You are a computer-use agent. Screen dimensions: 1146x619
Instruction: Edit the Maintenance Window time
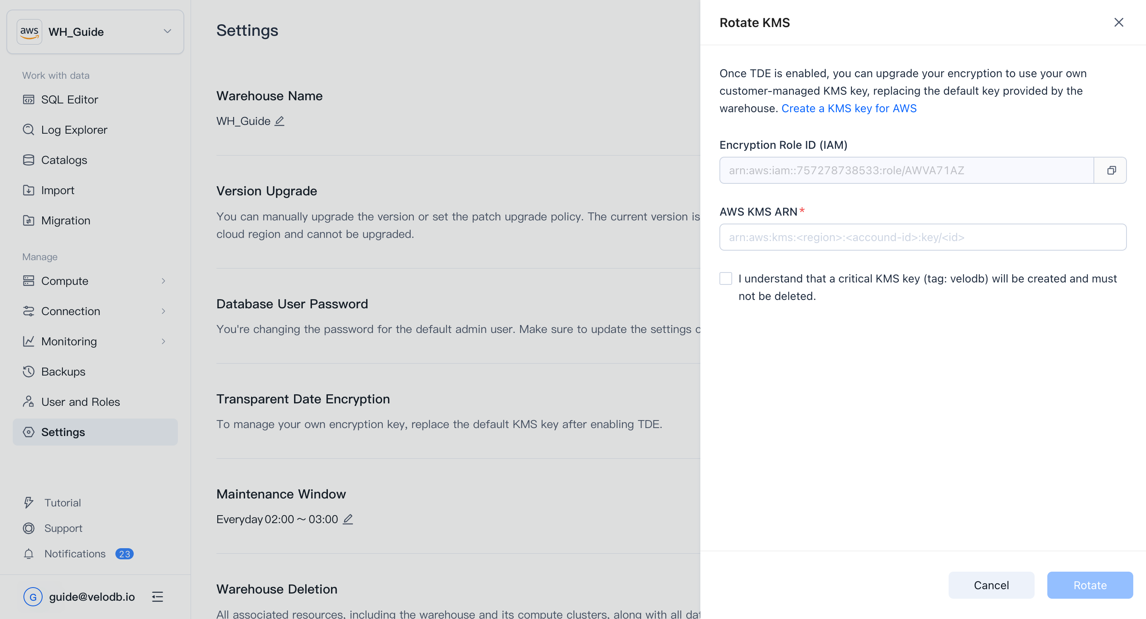pyautogui.click(x=348, y=519)
